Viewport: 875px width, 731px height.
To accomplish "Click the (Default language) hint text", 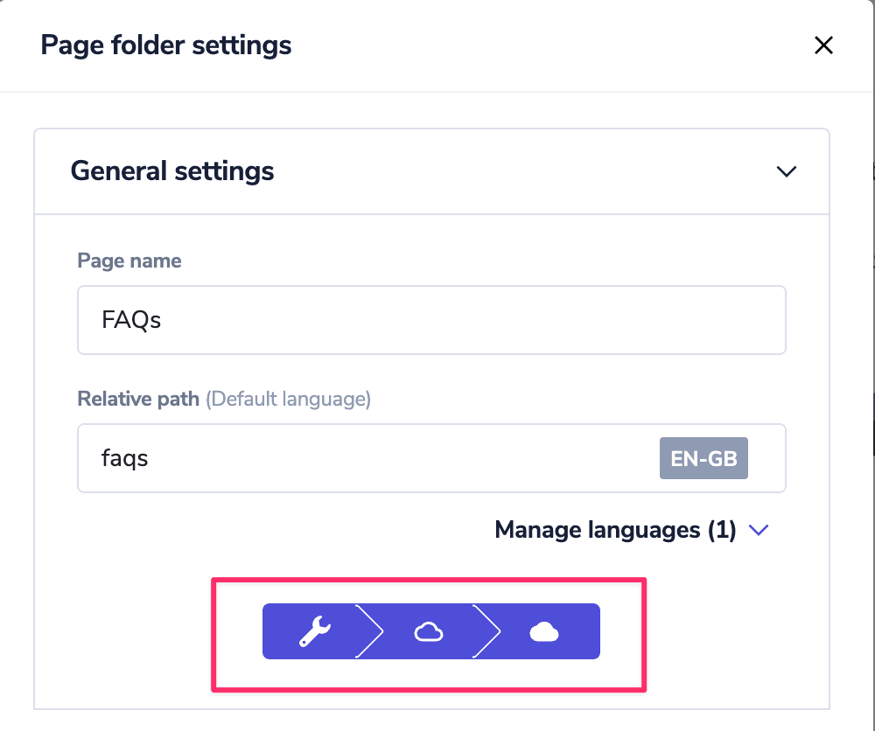I will 289,400.
